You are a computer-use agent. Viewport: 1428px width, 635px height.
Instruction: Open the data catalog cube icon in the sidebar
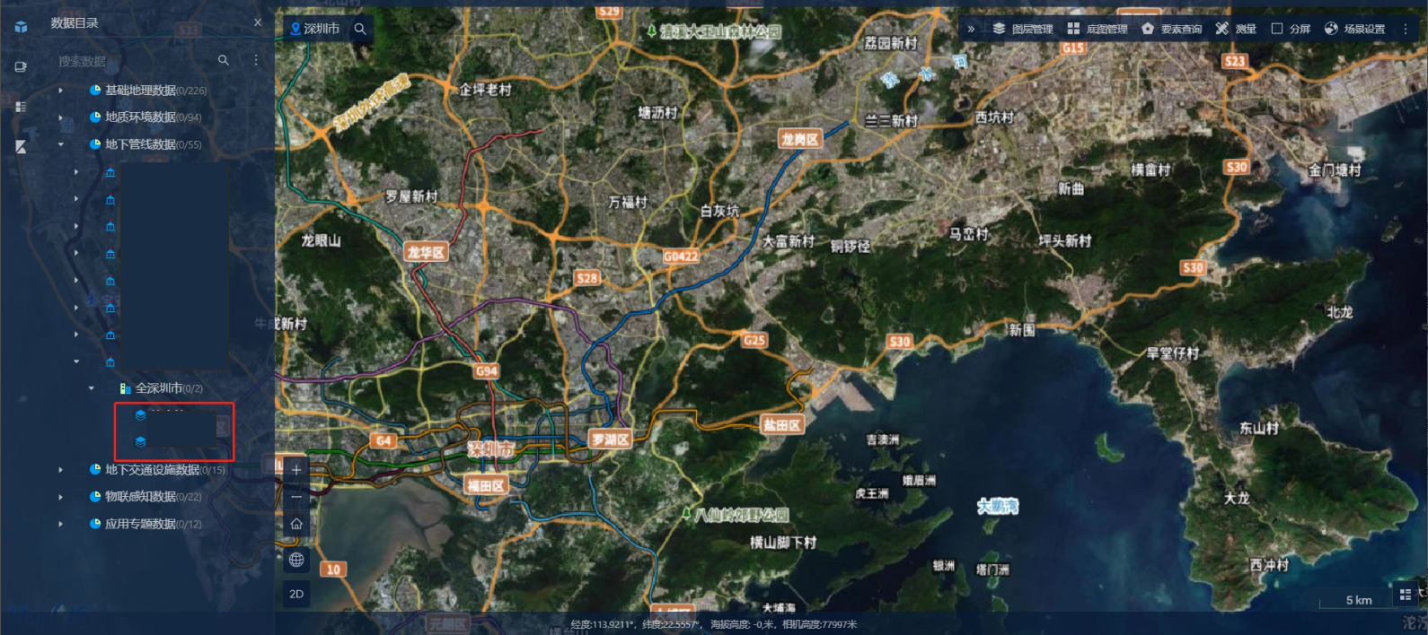21,26
